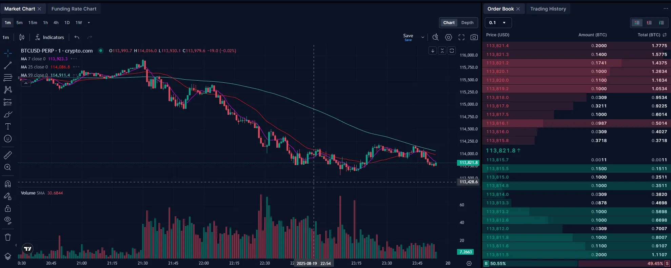Open chart settings gear icon
The height and width of the screenshot is (268, 671).
tap(449, 37)
